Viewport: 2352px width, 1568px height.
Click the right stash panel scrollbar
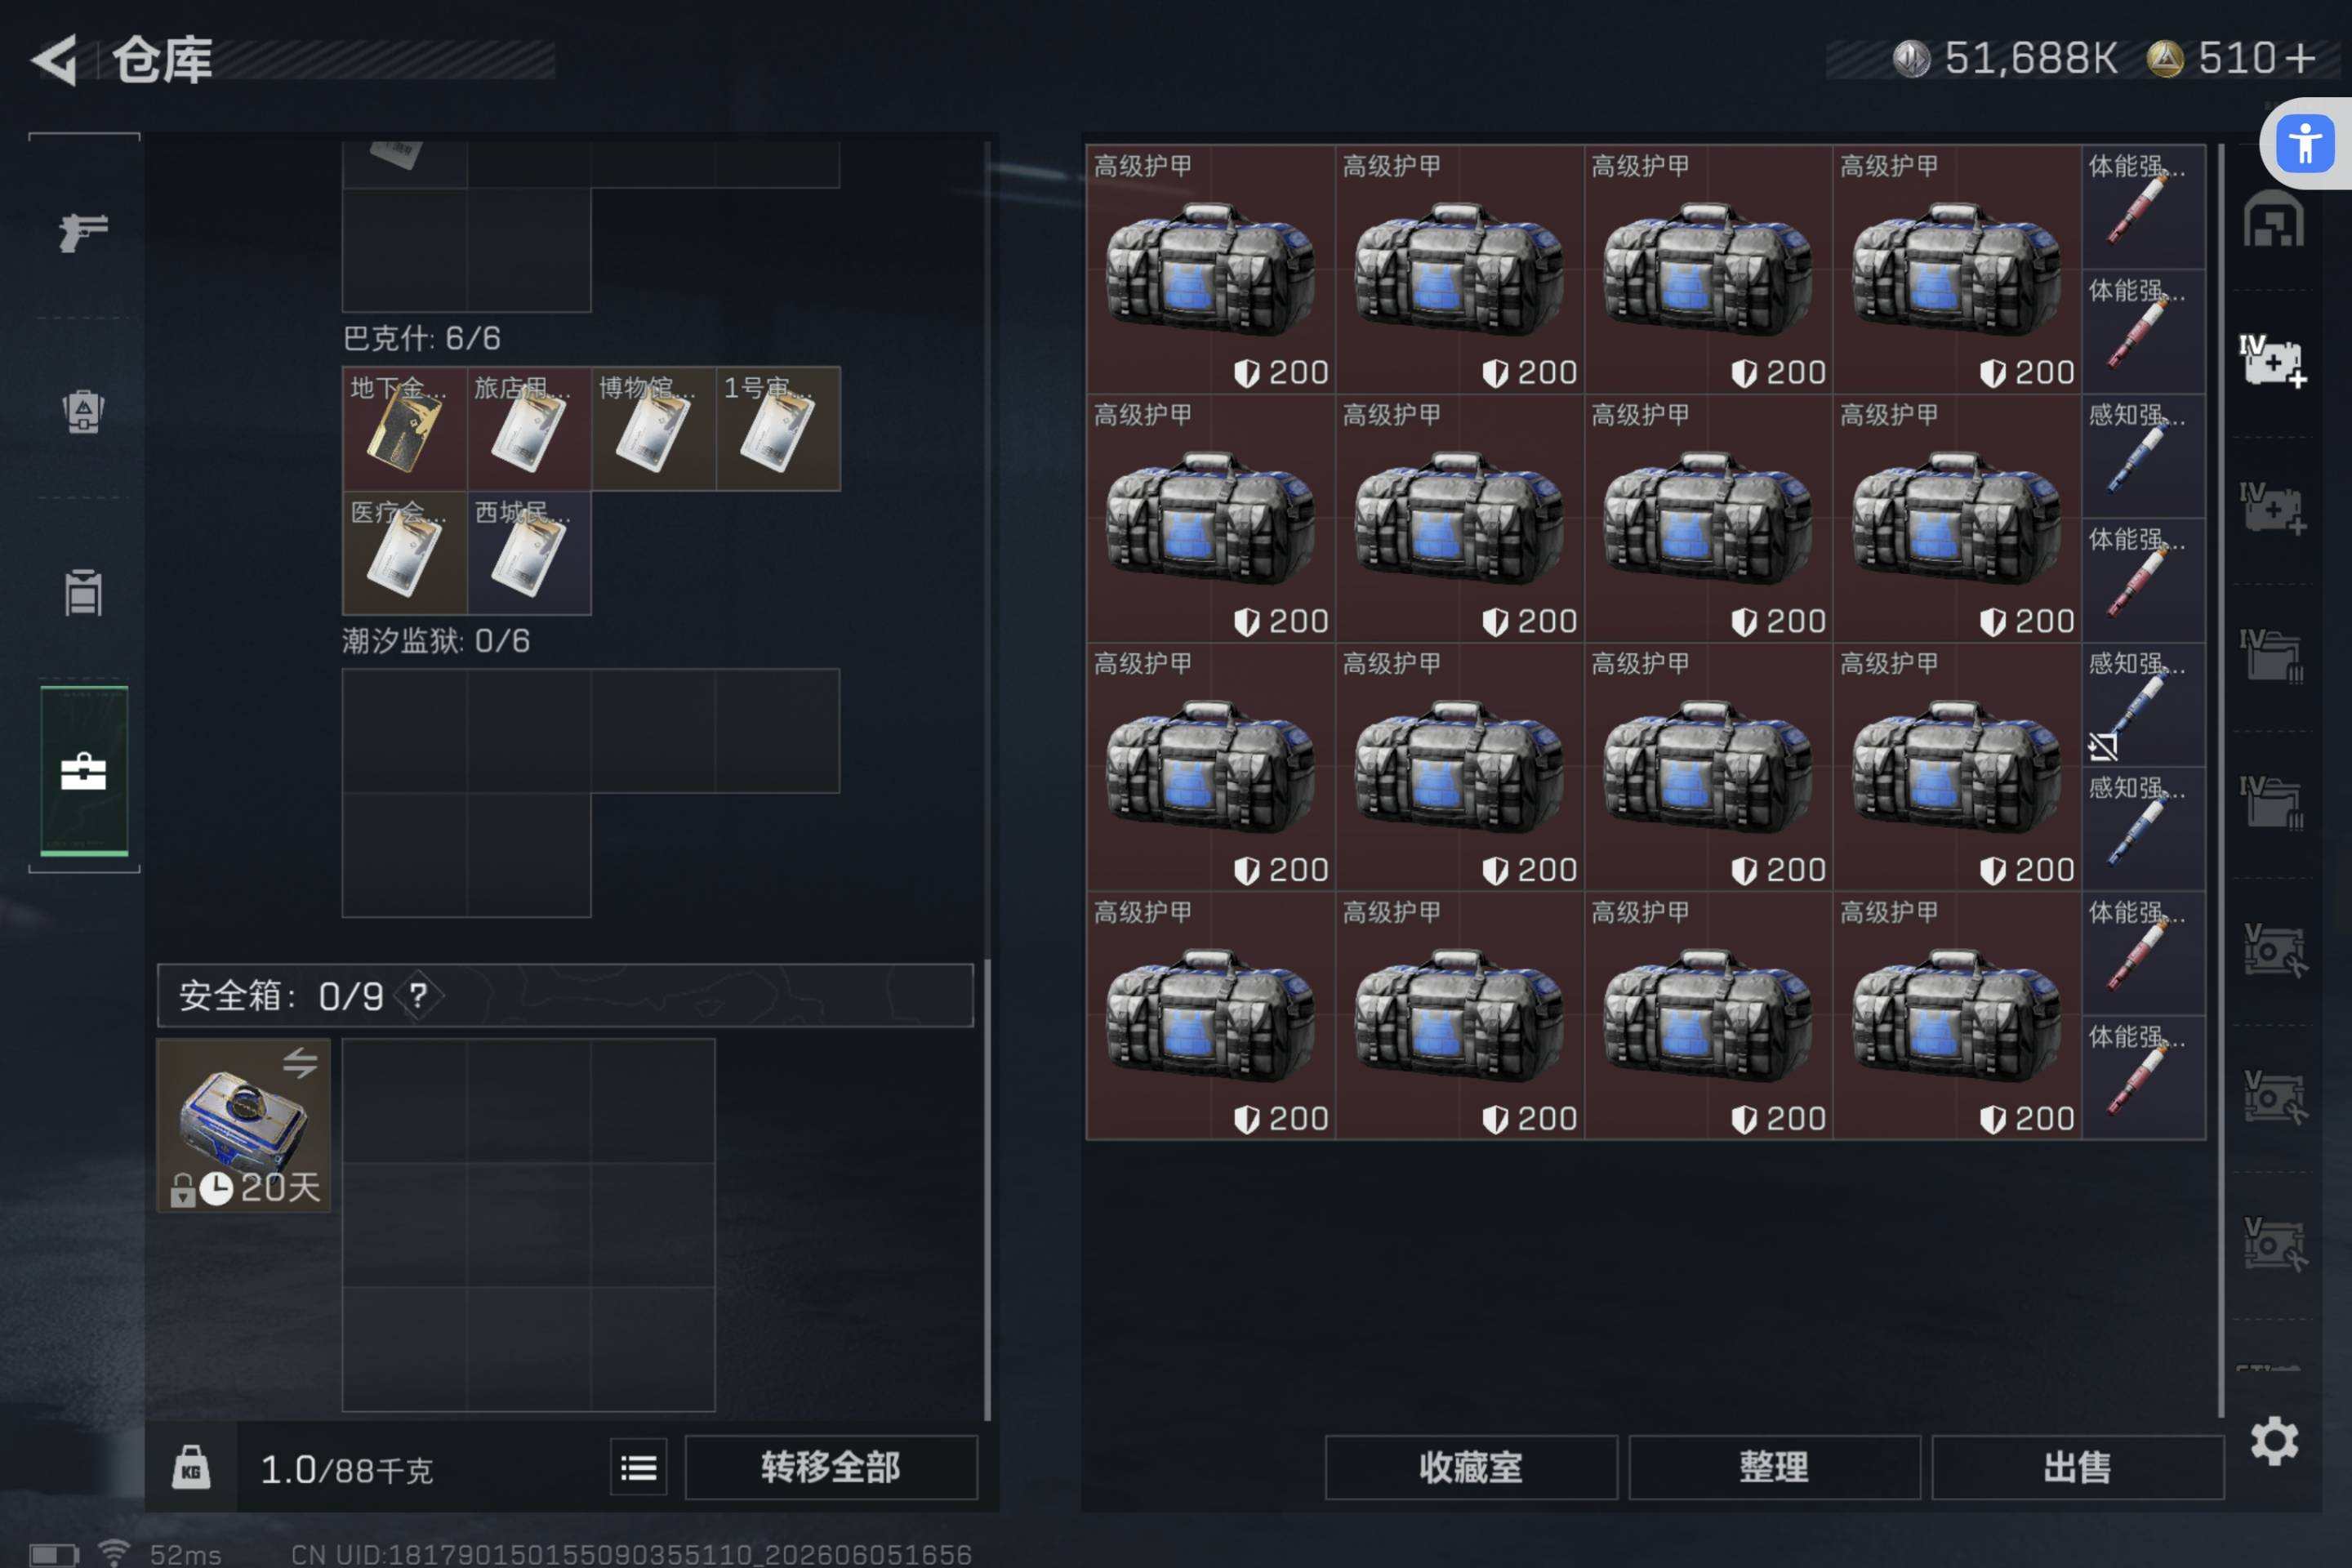[2221, 780]
